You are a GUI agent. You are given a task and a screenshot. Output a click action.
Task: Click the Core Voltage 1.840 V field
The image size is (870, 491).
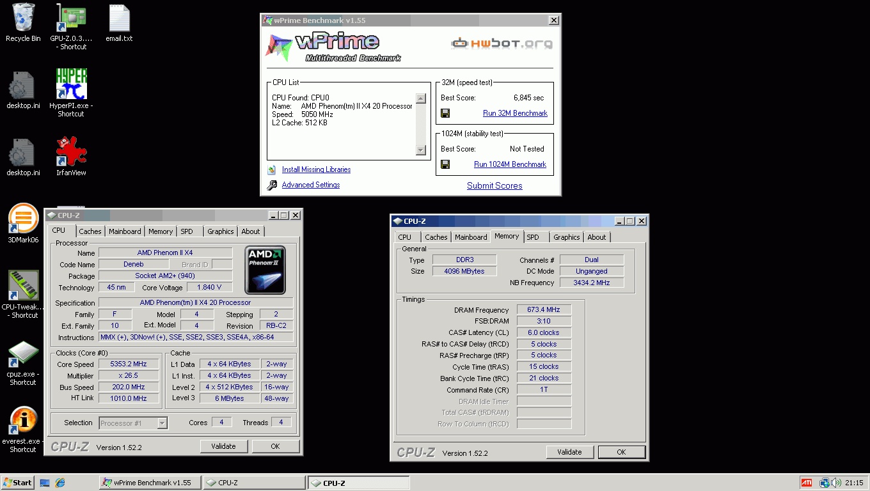(x=209, y=288)
